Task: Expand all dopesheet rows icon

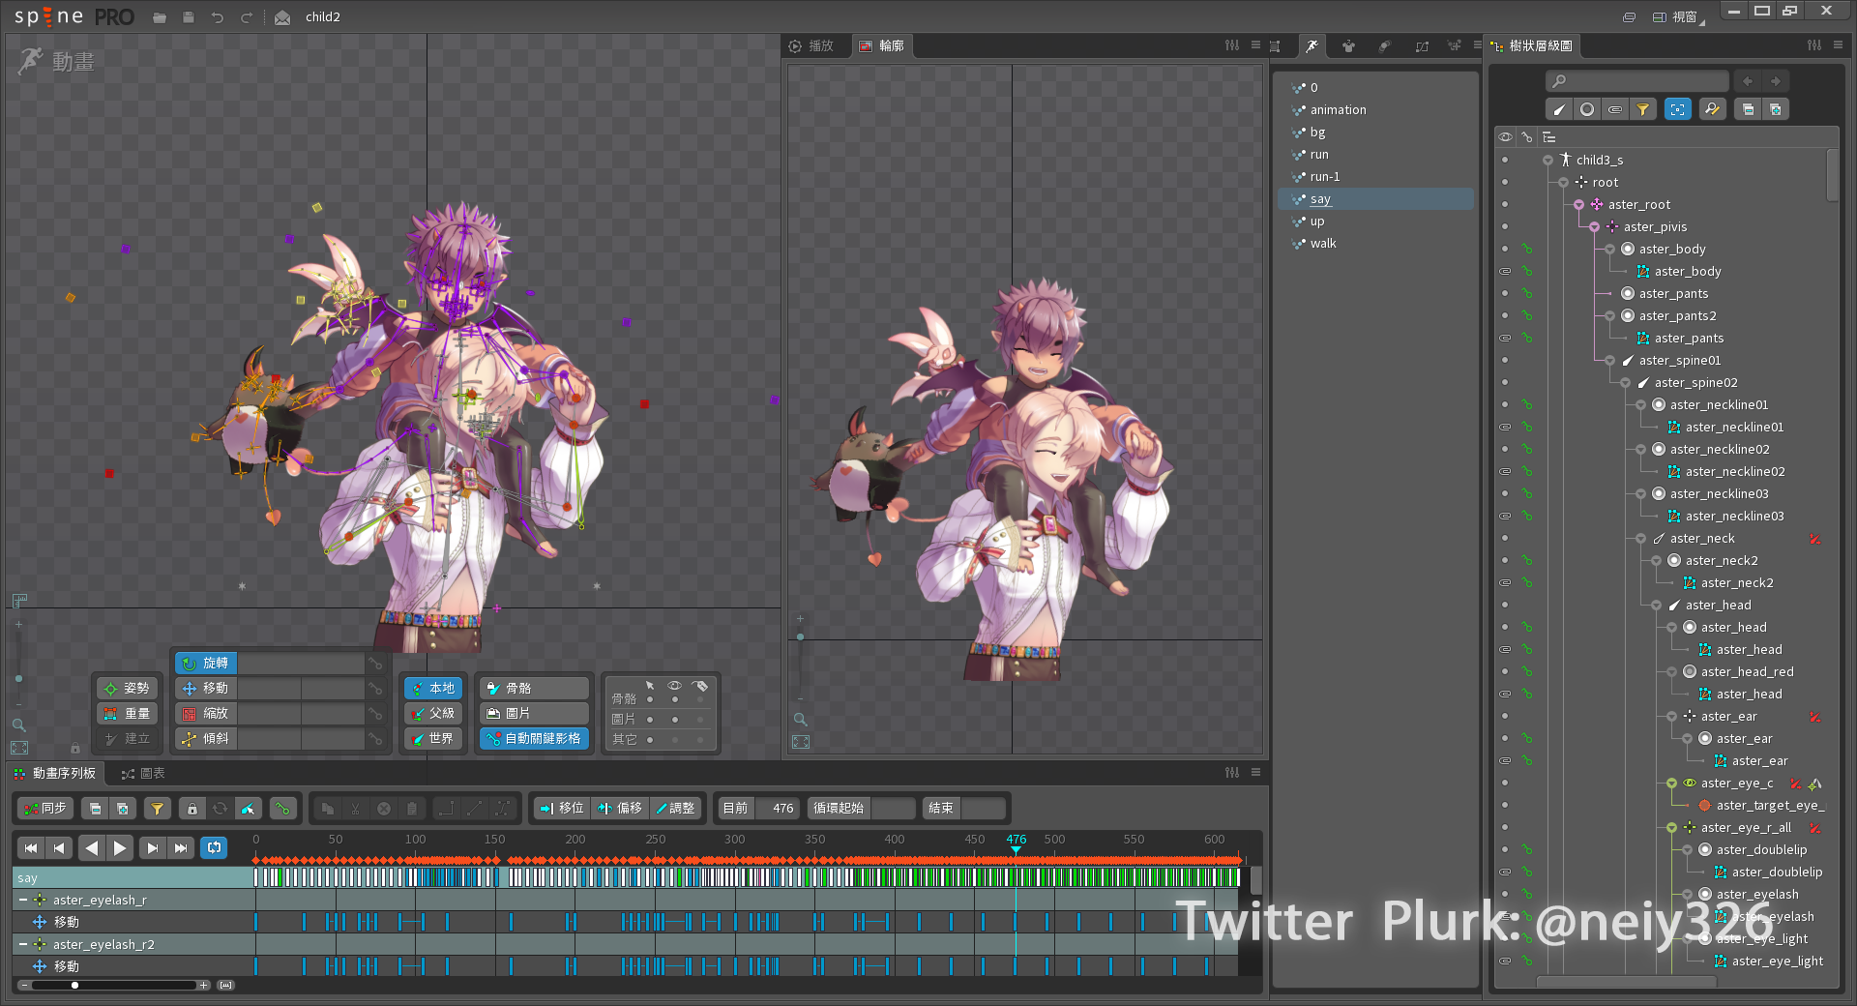Action: click(x=123, y=809)
